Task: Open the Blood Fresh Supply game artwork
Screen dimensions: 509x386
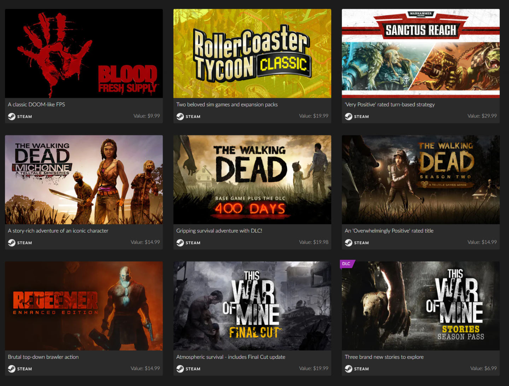Action: (84, 53)
